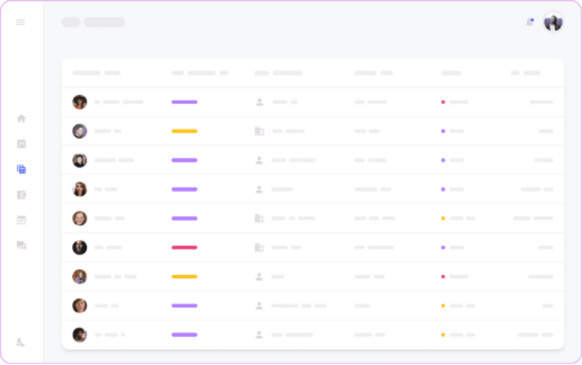The height and width of the screenshot is (365, 582).
Task: Click the building icon in the yellow bar row
Action: (259, 131)
